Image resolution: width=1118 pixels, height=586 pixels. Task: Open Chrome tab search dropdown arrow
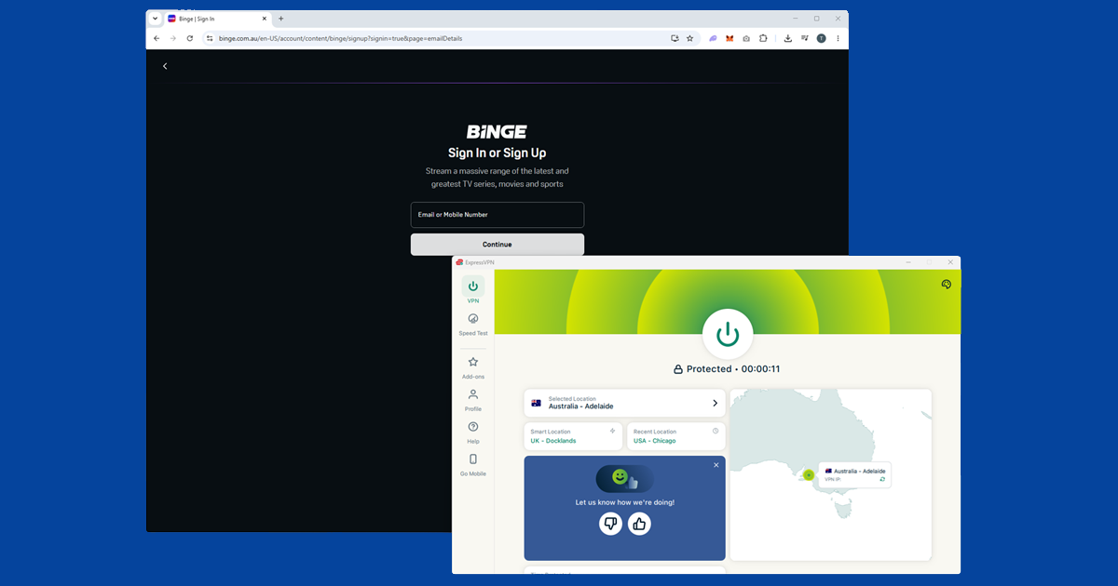point(155,19)
